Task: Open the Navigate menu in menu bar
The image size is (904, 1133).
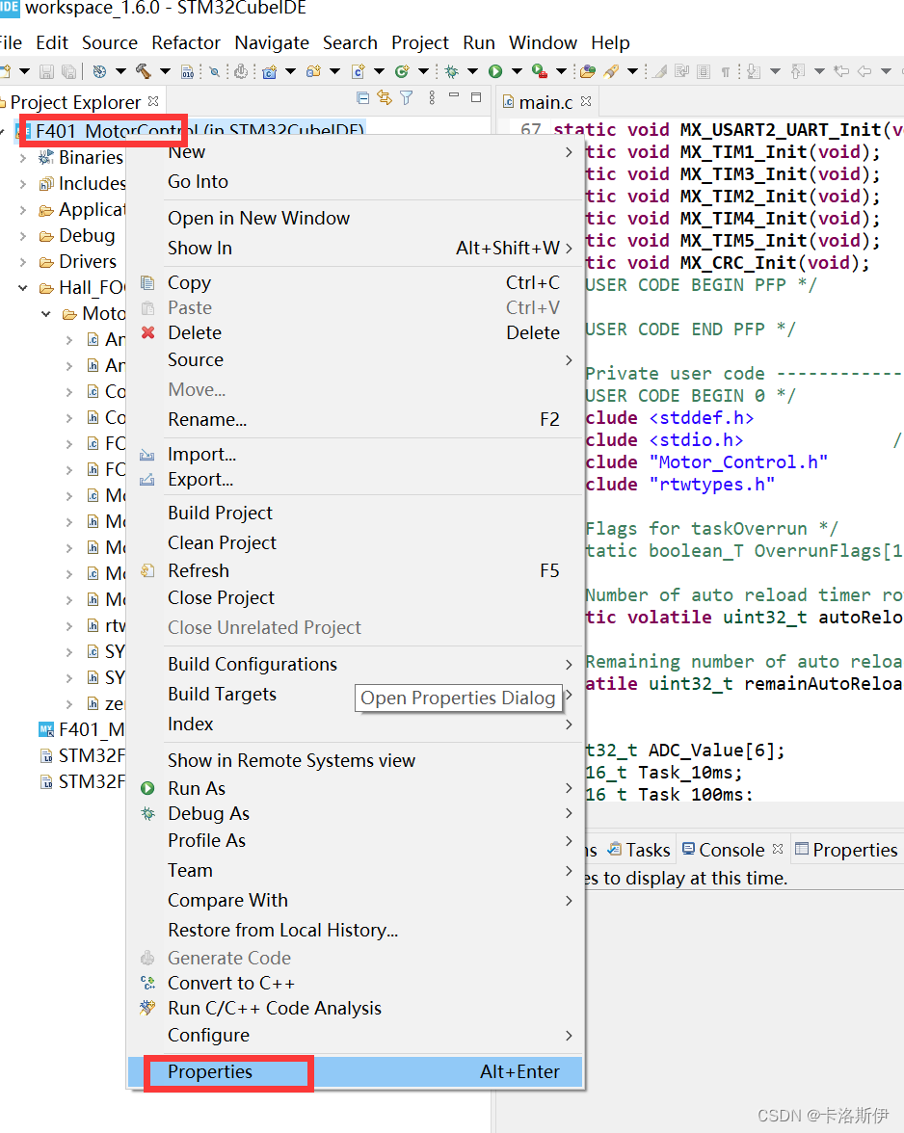Action: [272, 42]
